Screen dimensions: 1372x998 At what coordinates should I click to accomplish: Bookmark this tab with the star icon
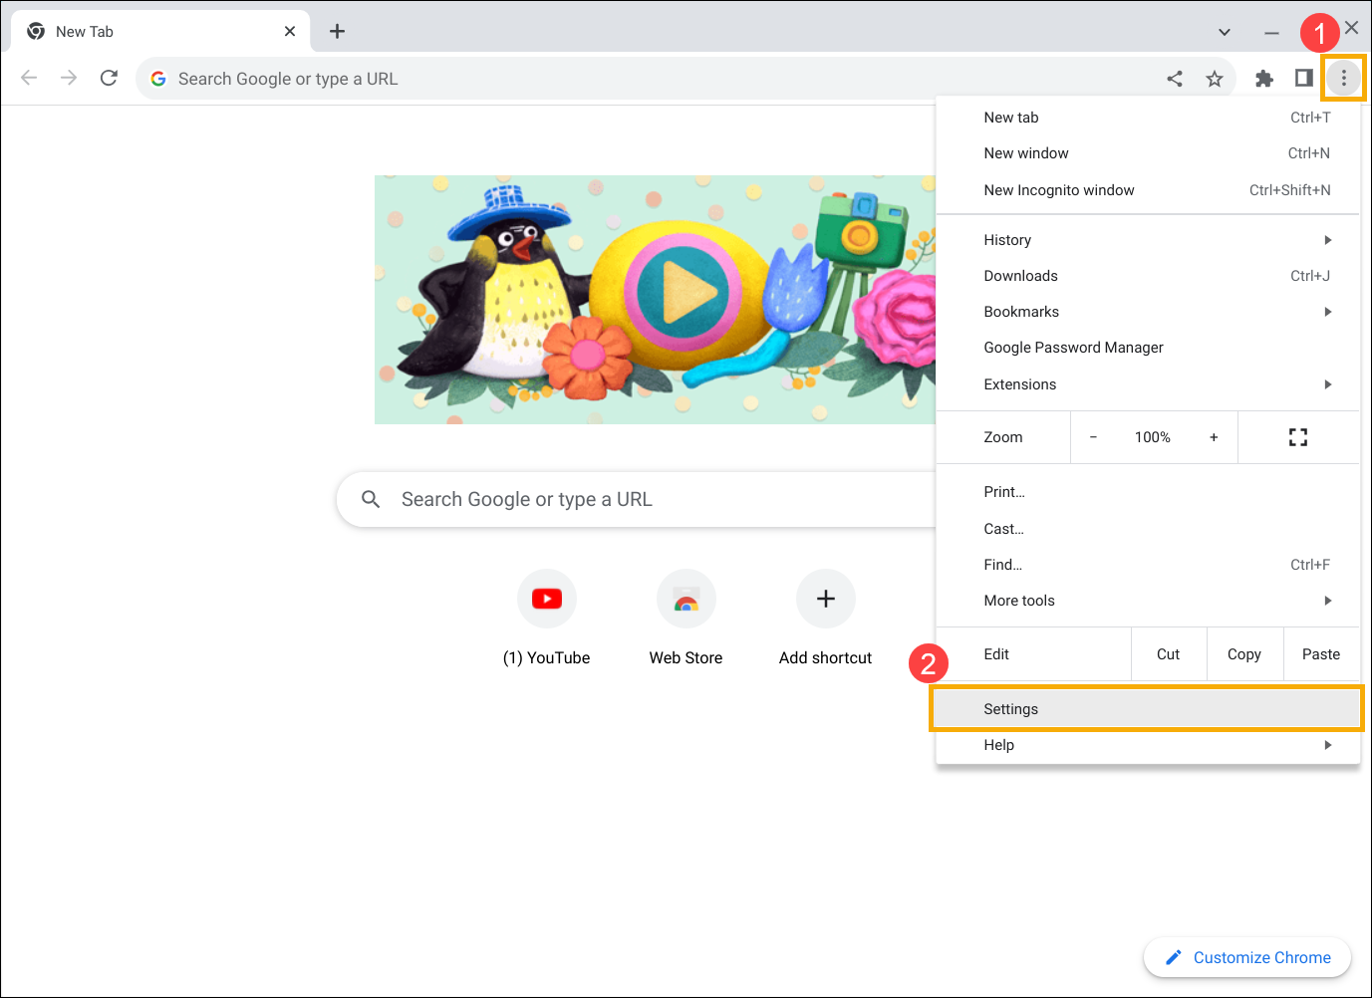(x=1214, y=79)
